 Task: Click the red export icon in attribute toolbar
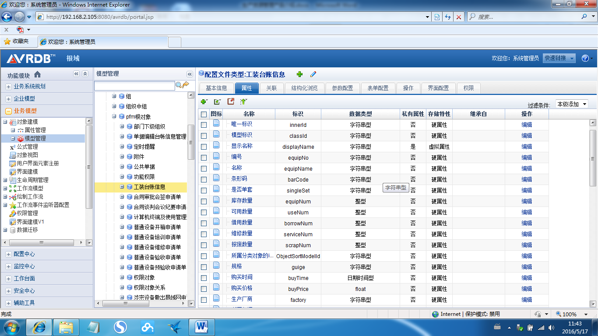231,101
